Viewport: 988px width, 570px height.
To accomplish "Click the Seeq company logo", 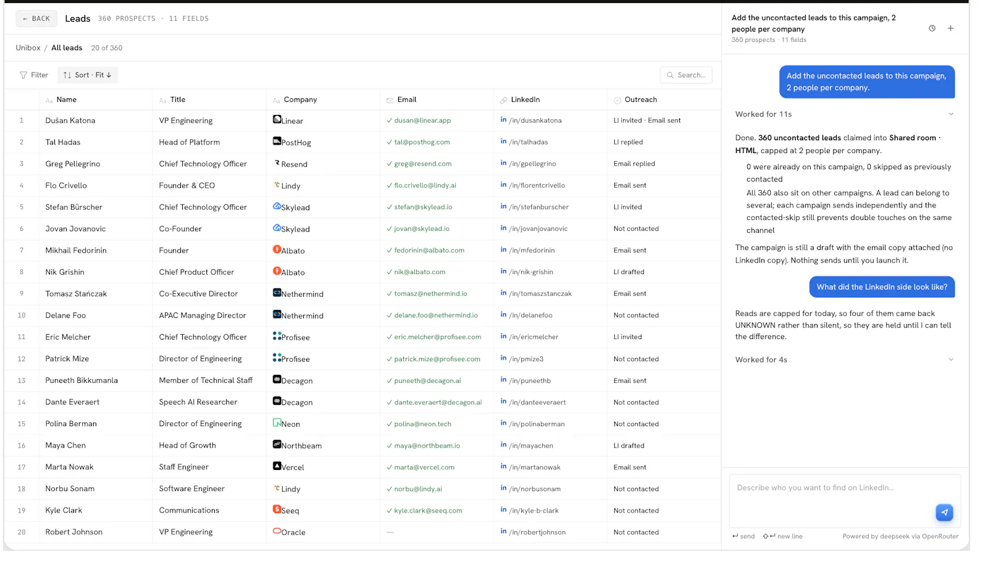I will 277,509.
